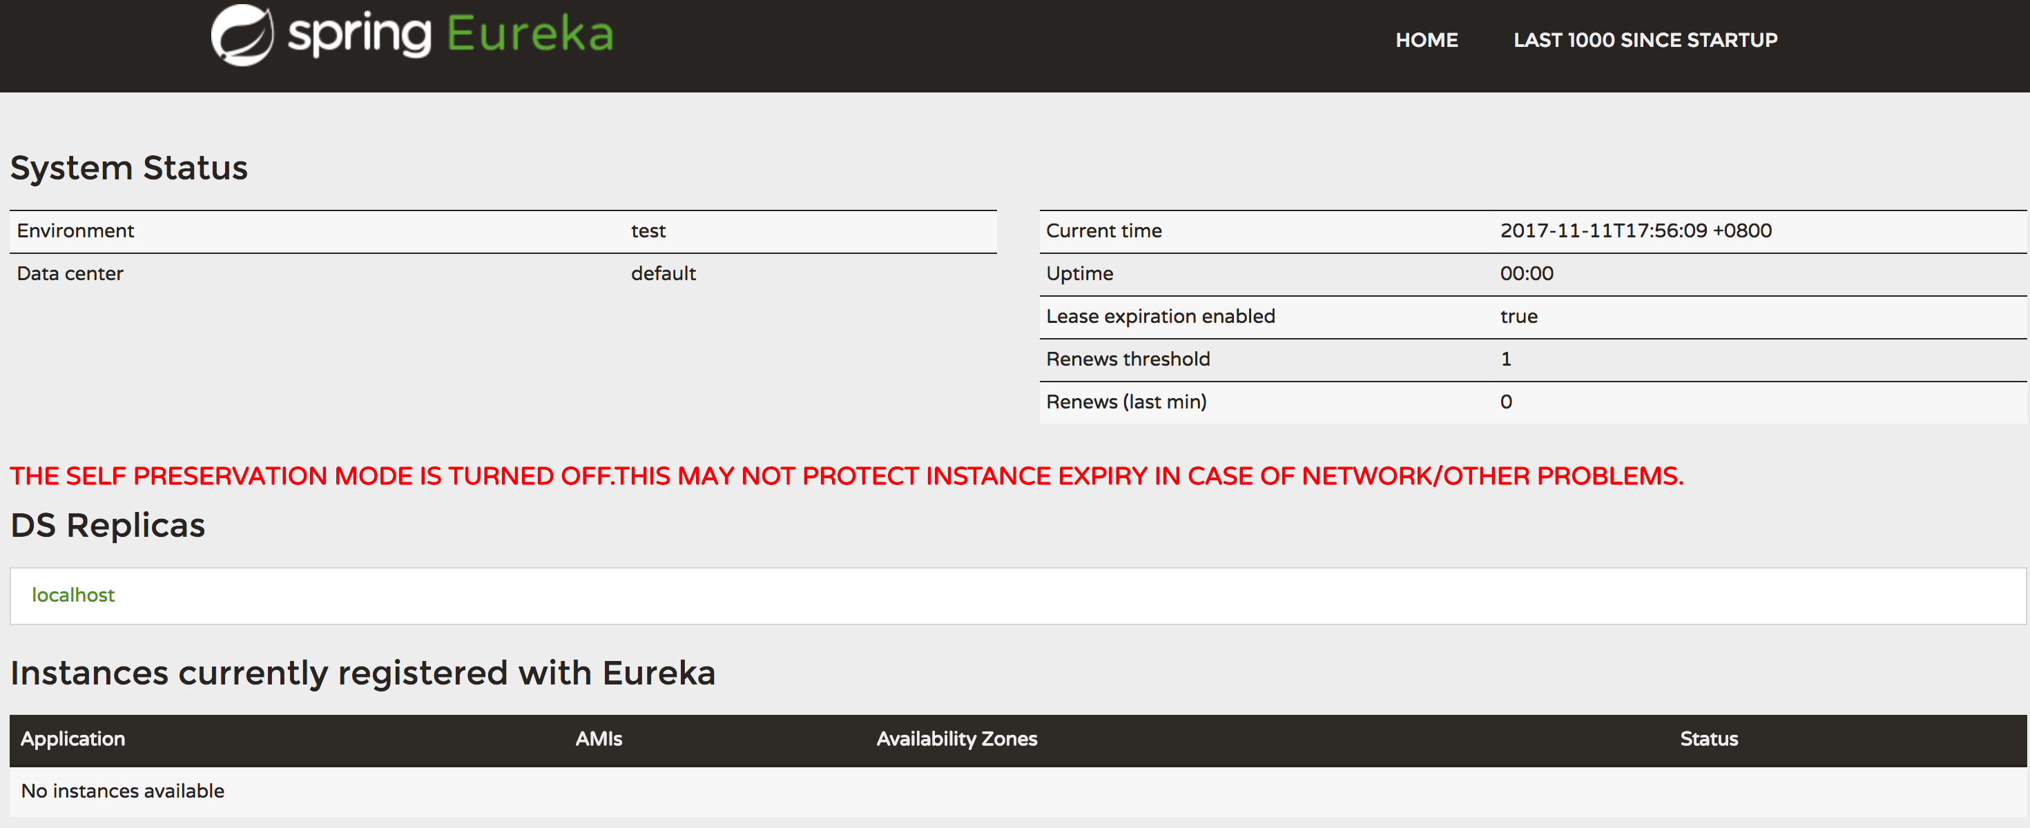Select the DS Replicas heading
Screen dimensions: 2030x828
[x=108, y=526]
